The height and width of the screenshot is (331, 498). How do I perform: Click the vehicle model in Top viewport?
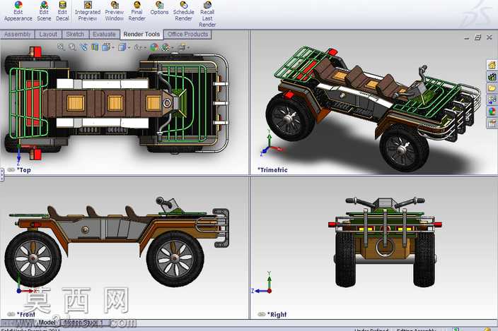116,103
